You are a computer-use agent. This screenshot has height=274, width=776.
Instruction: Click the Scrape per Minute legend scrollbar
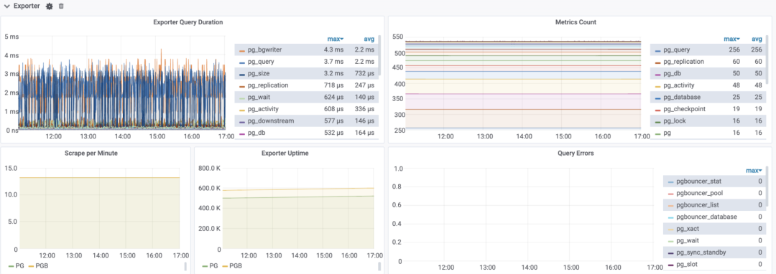point(186,267)
